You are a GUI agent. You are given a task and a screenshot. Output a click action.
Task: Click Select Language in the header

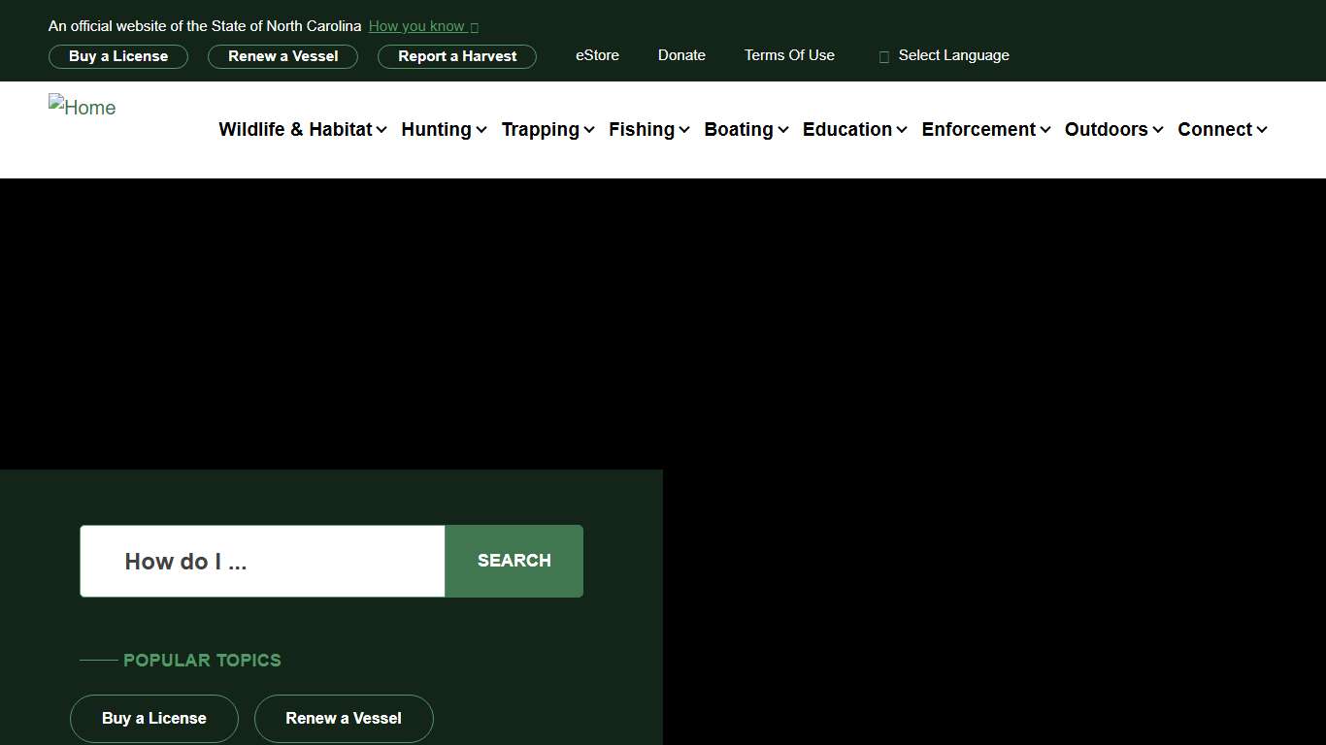(953, 55)
